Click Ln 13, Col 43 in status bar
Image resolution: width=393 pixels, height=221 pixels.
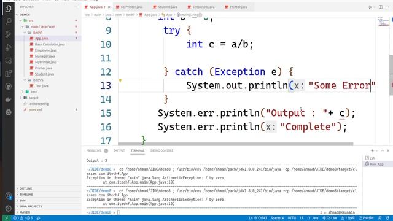[258, 219]
